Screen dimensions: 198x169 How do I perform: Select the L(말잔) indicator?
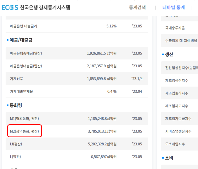tap(15, 157)
